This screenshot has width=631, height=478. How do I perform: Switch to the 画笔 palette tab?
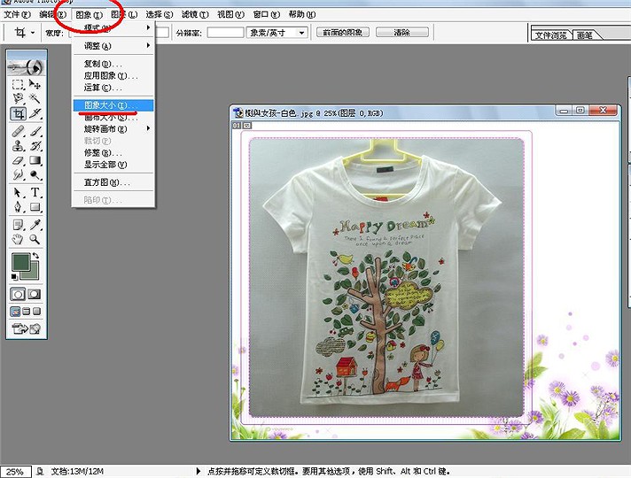point(586,35)
